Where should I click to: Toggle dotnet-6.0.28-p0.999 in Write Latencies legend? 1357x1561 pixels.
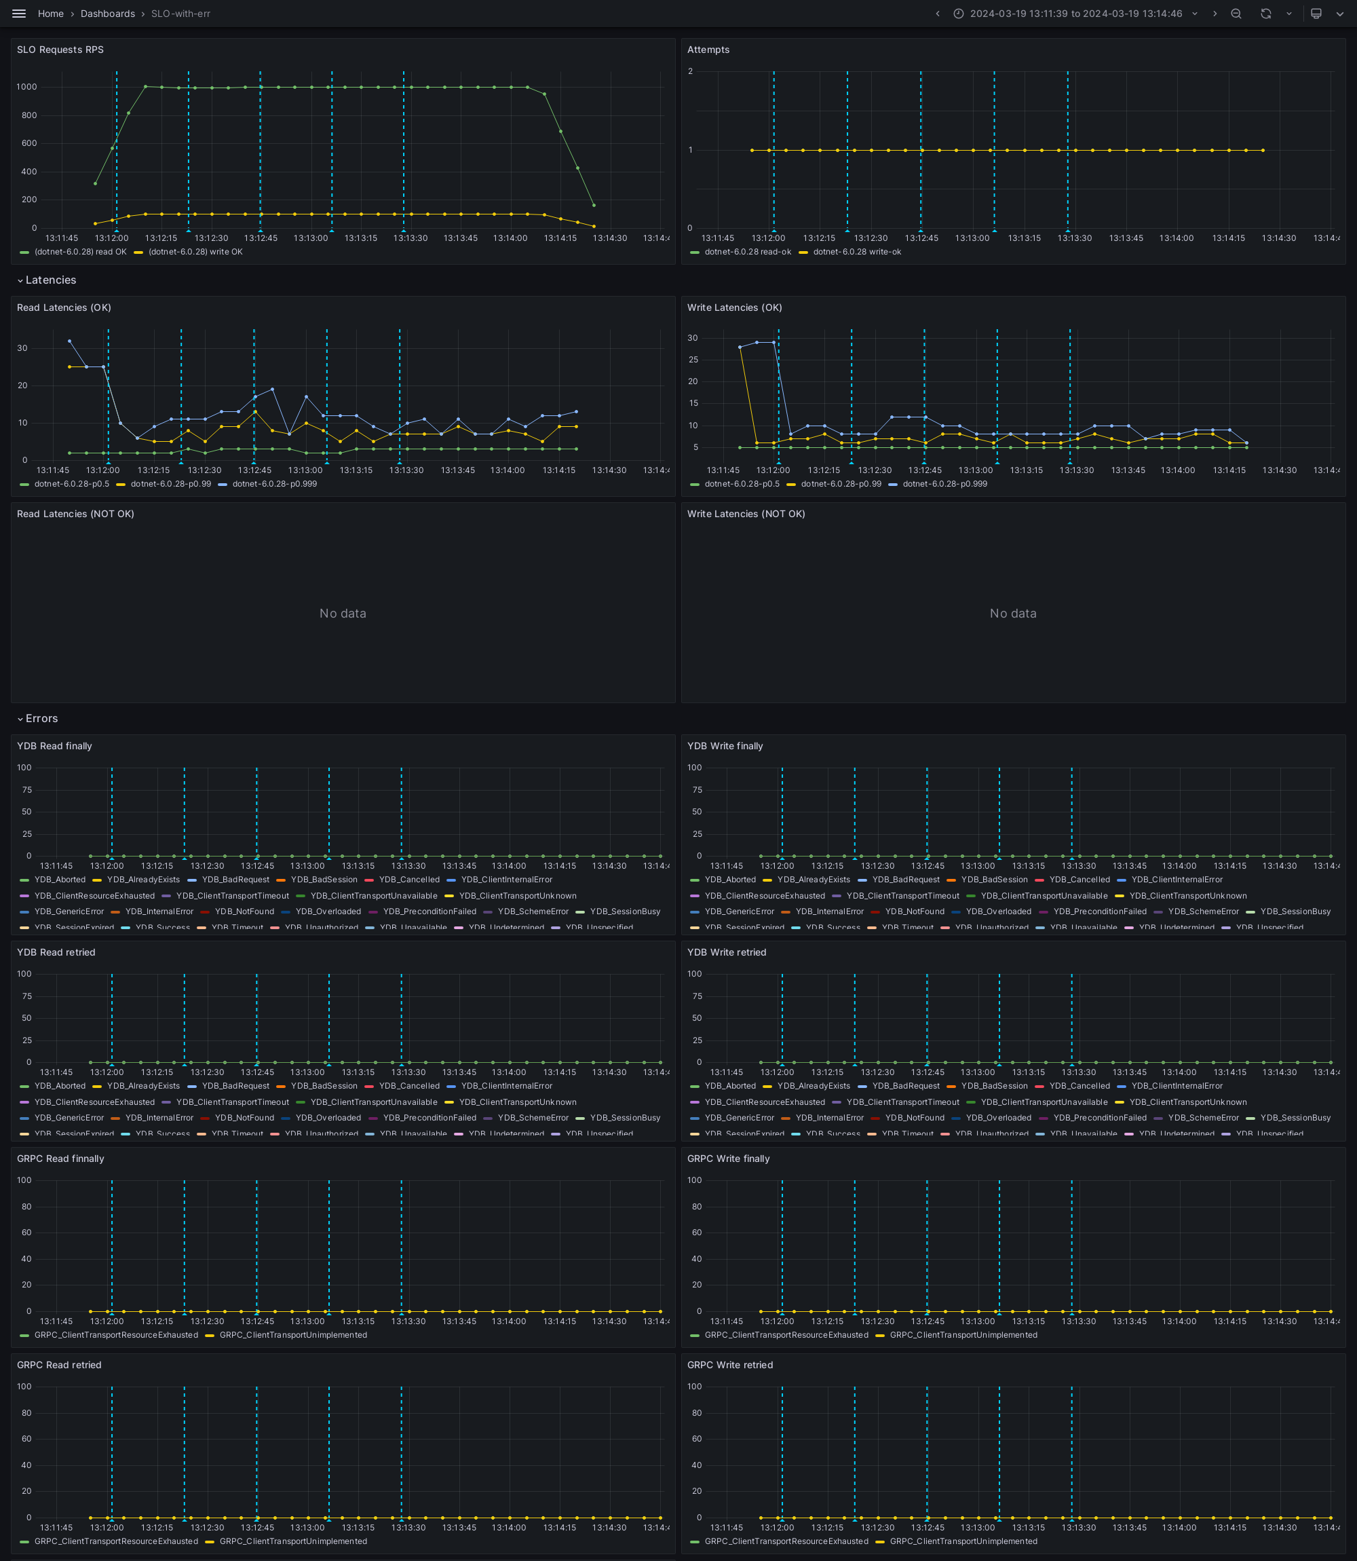(944, 484)
